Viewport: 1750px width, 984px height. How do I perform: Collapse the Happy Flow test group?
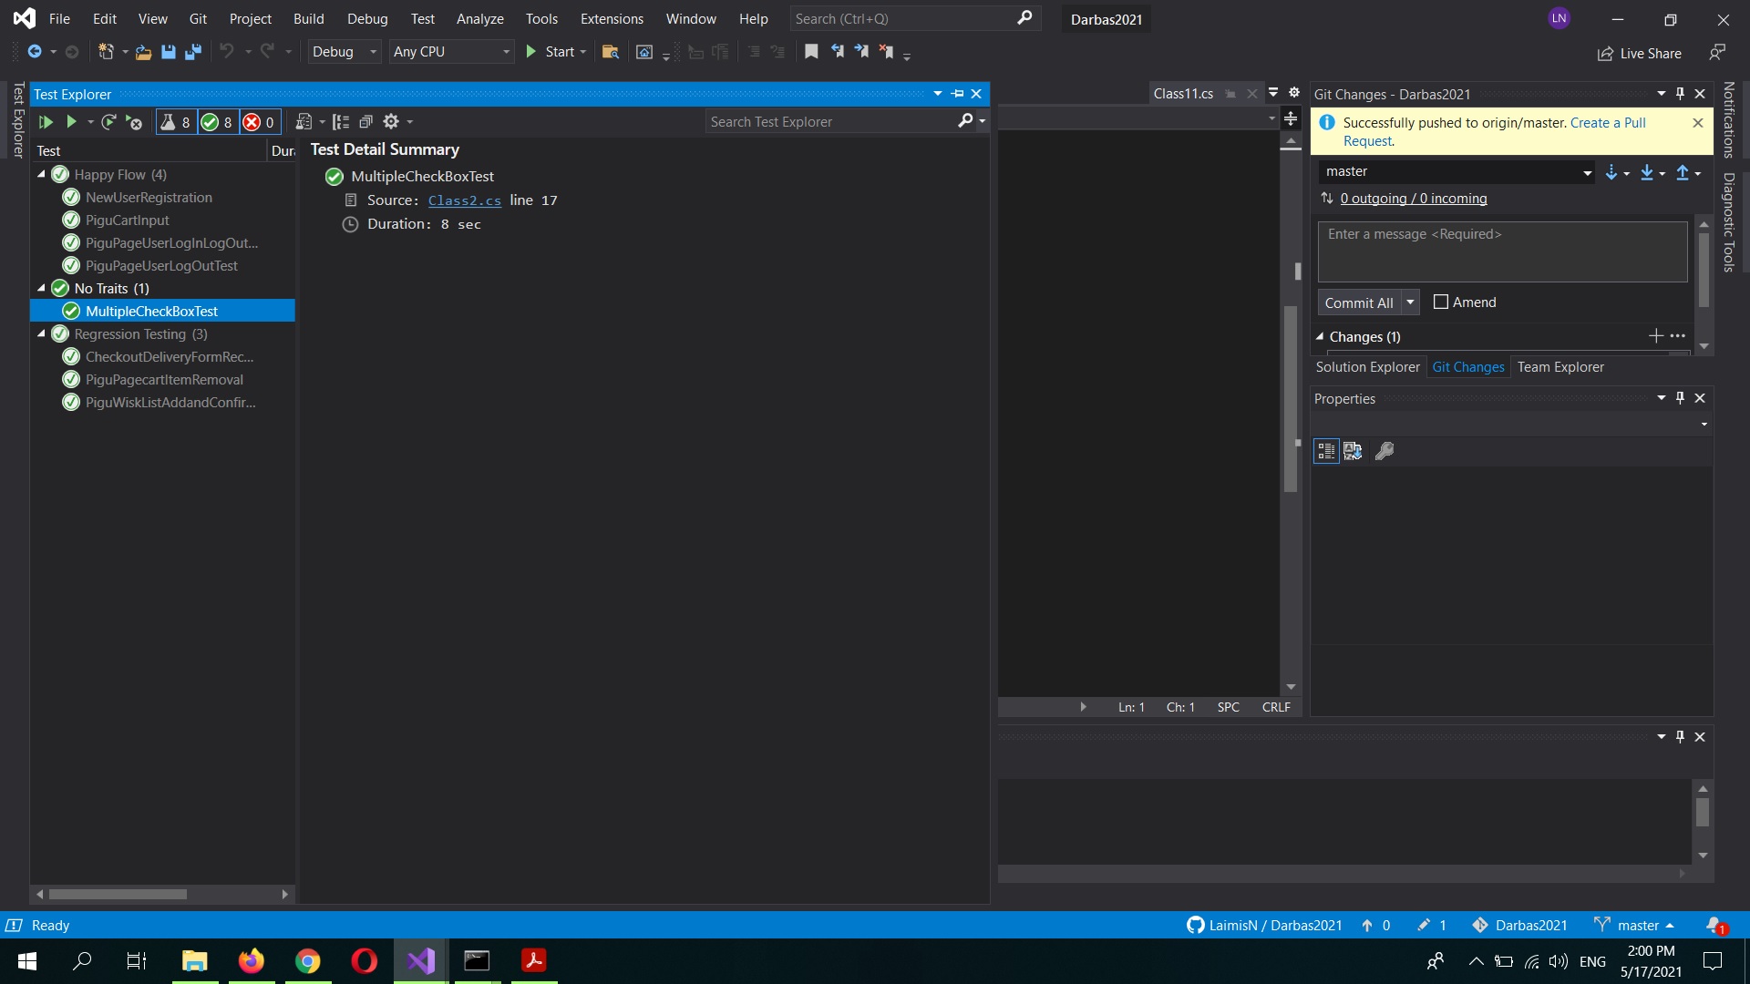[x=41, y=174]
